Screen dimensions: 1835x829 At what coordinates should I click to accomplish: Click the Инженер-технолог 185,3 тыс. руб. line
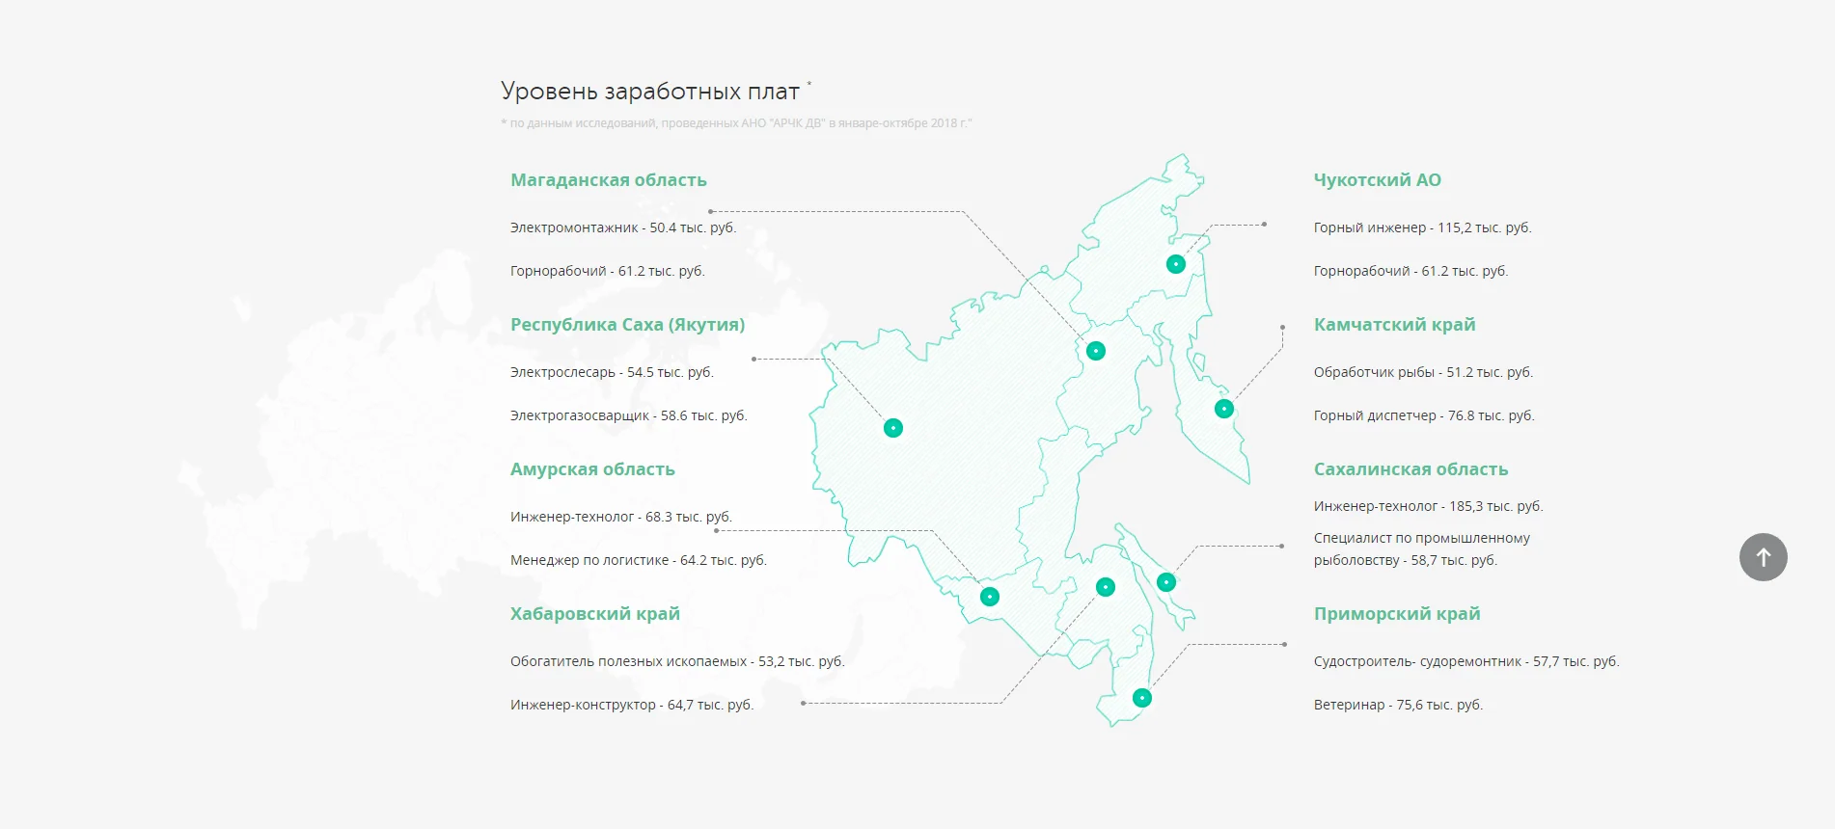point(1428,506)
